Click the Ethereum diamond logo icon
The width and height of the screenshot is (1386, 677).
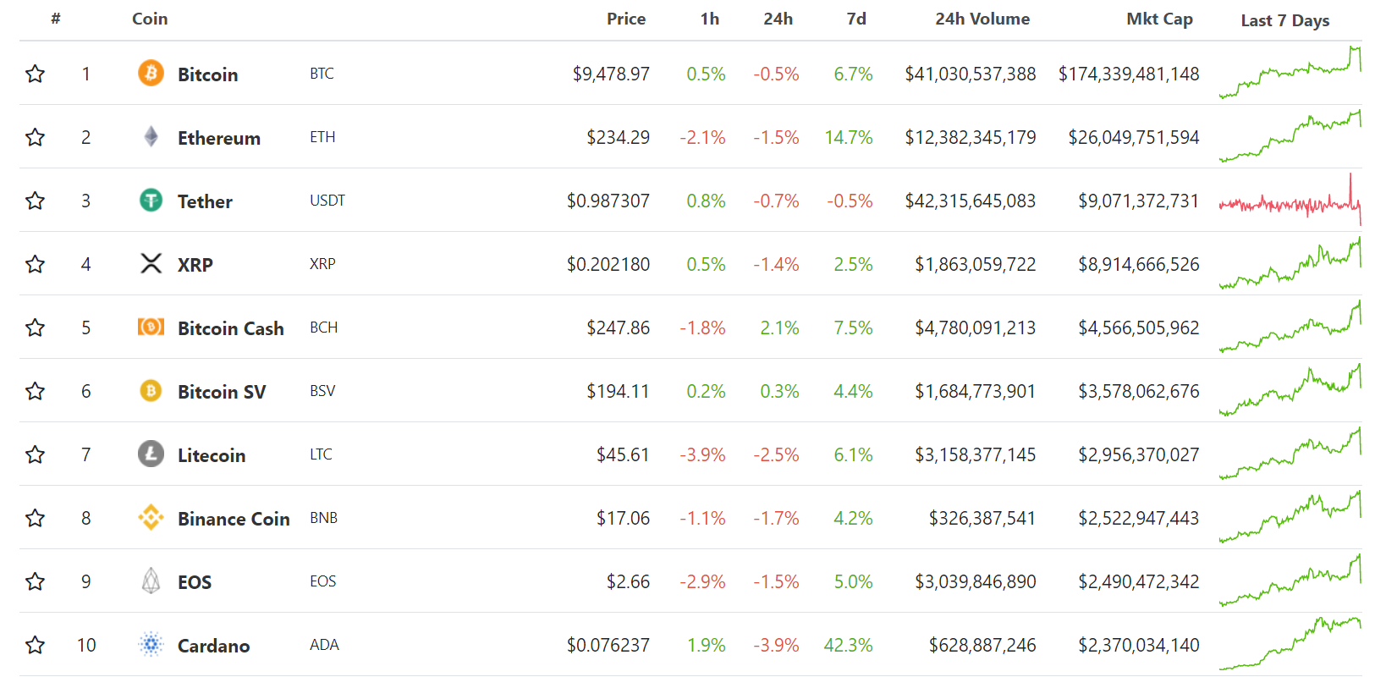pos(151,136)
